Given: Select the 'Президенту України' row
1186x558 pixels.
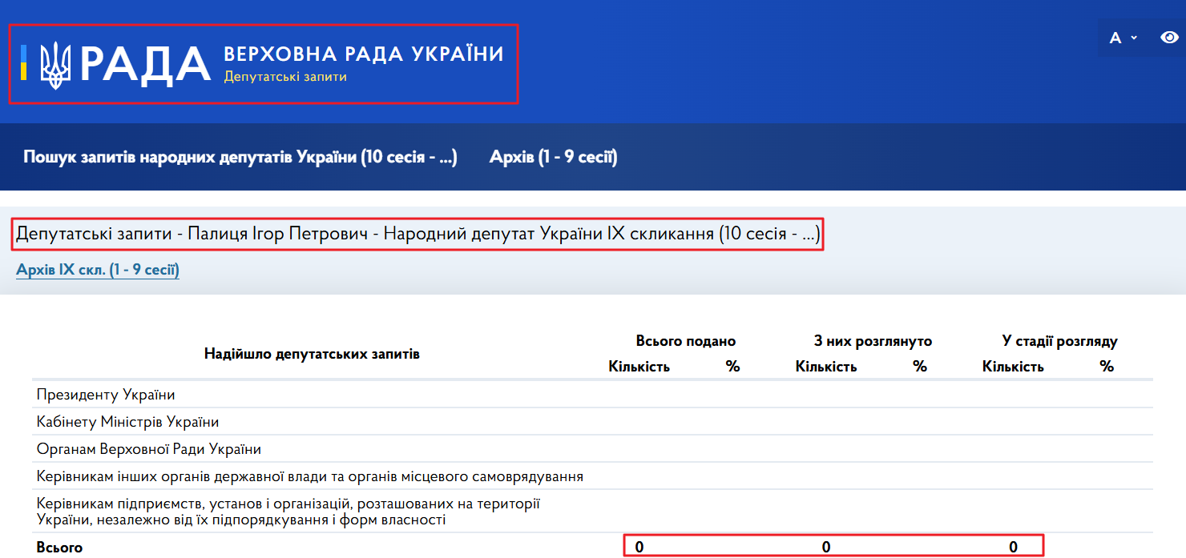Looking at the screenshot, I should pyautogui.click(x=593, y=395).
